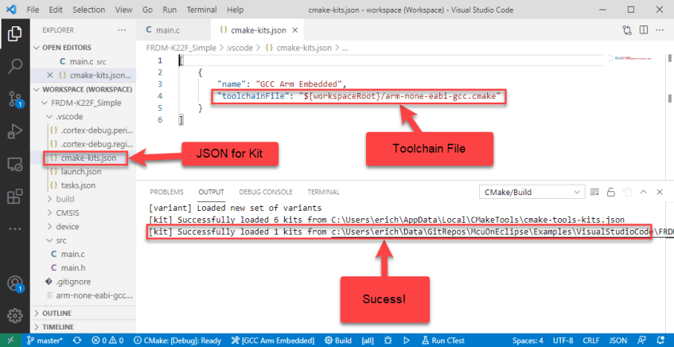Open the Remote Explorer view
Screen dimensions: 674x347
pos(14,164)
